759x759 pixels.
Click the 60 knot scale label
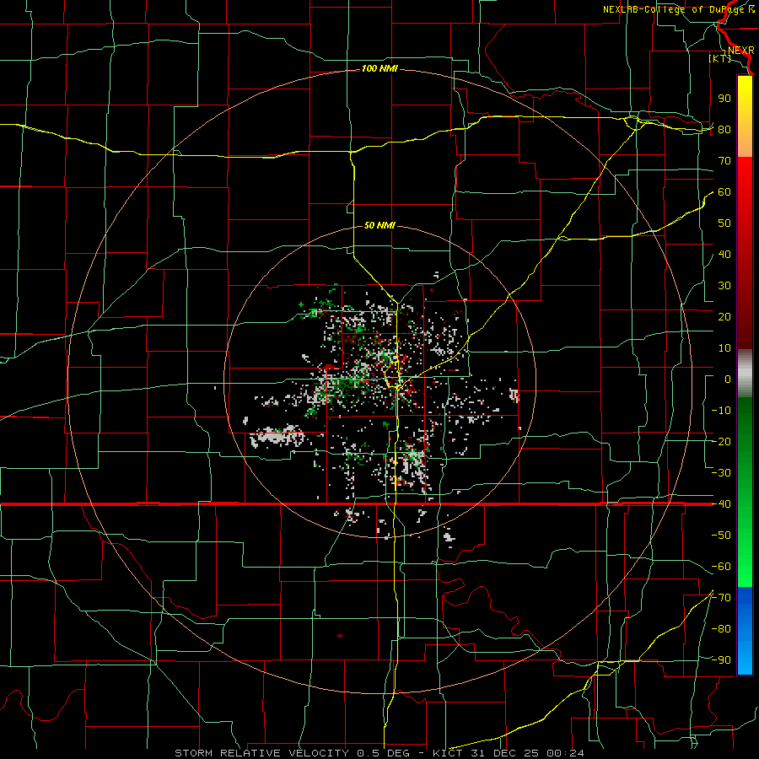724,192
